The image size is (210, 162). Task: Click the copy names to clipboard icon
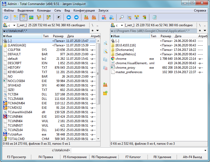coord(144,17)
